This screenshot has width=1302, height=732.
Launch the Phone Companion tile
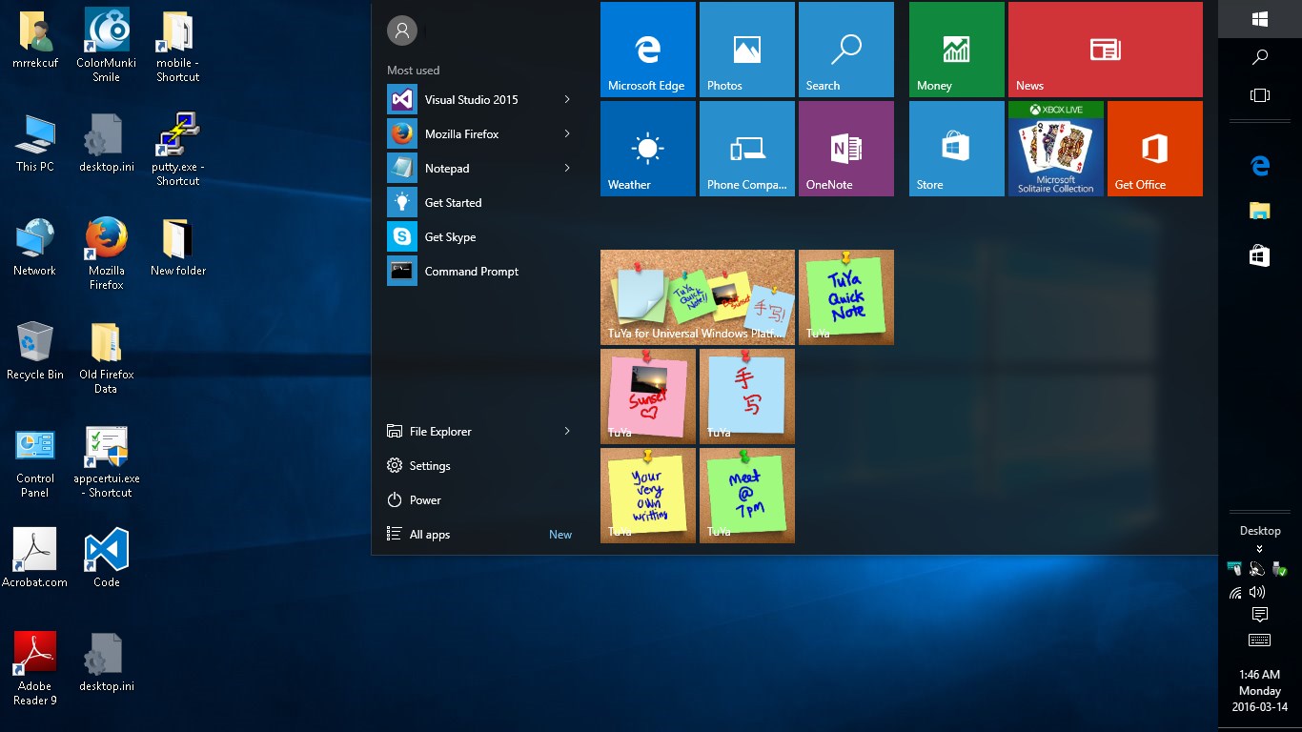click(747, 149)
